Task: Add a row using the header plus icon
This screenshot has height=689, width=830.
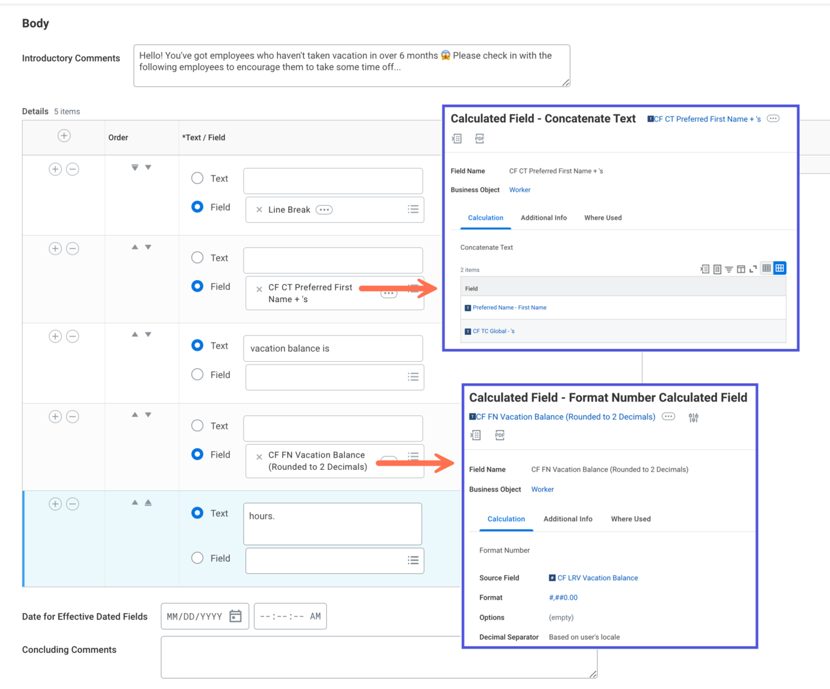Action: point(64,136)
